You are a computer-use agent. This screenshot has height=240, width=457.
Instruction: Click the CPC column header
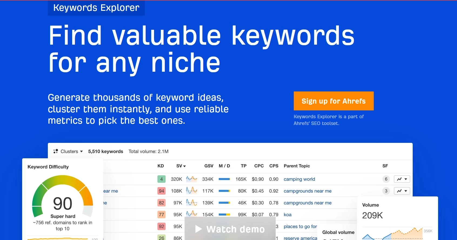pos(259,166)
